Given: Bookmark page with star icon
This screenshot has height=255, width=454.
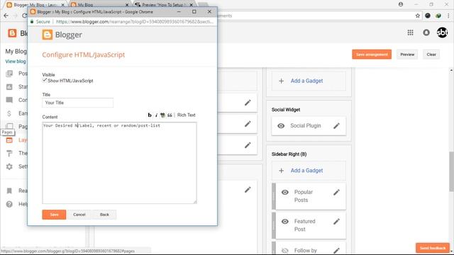Looking at the screenshot, I should [418, 16].
